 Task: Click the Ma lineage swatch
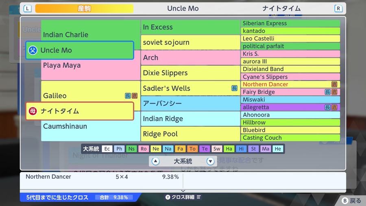(266, 149)
